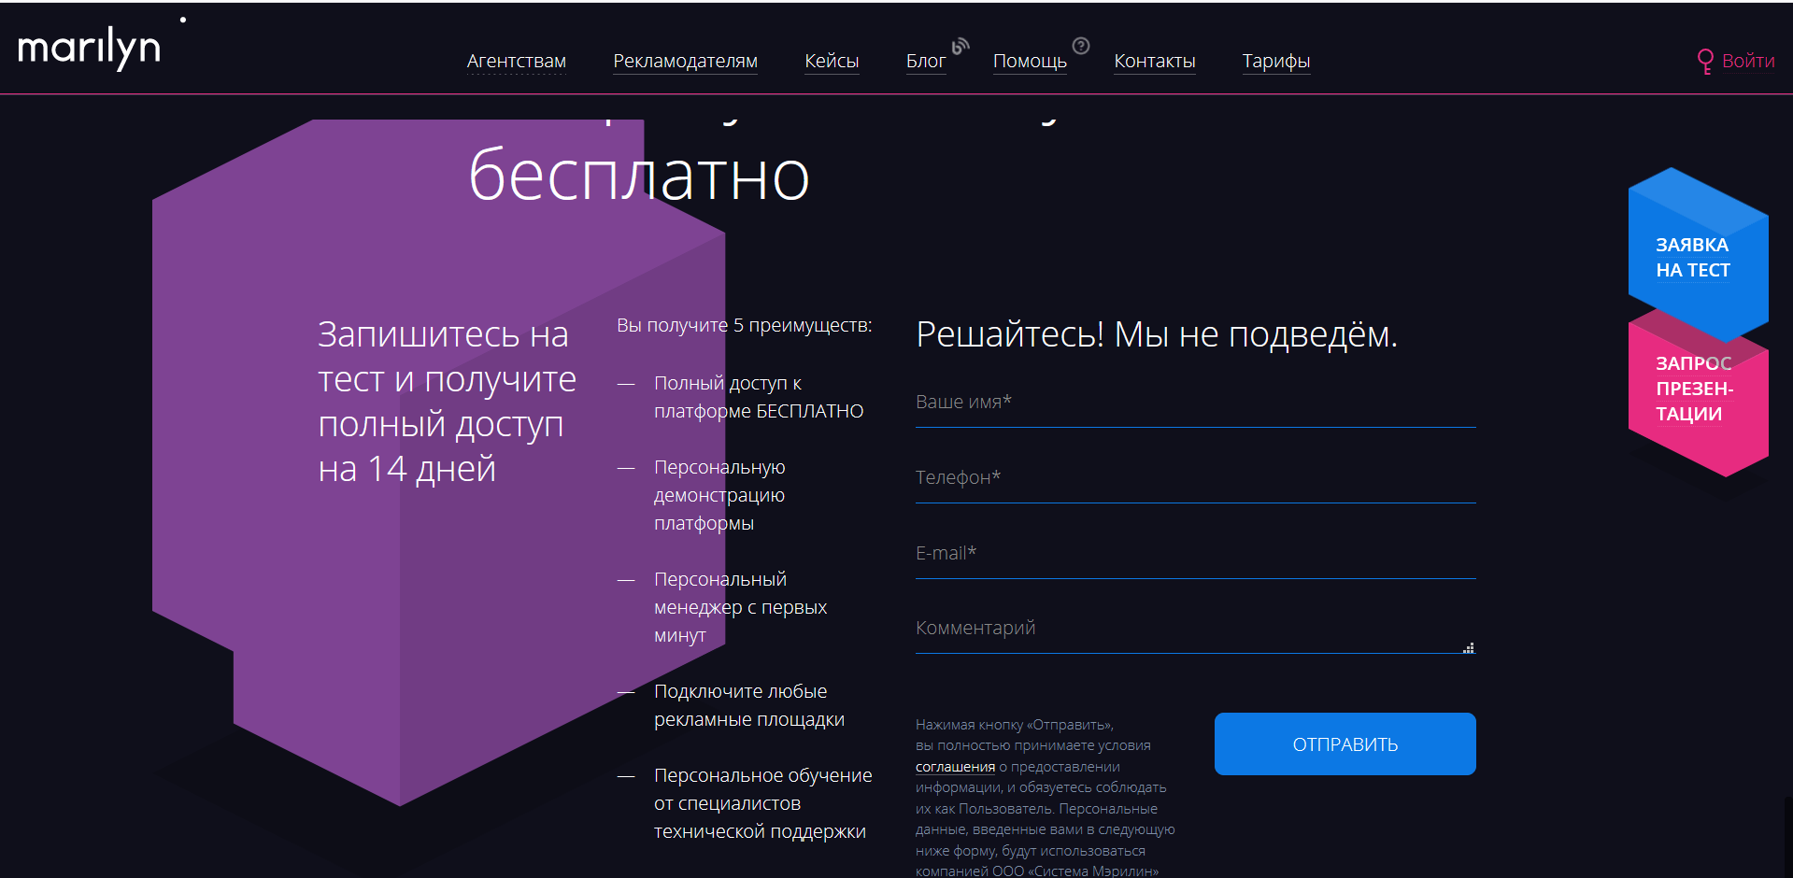
Task: View the Тарифы pricing page
Action: (x=1275, y=61)
